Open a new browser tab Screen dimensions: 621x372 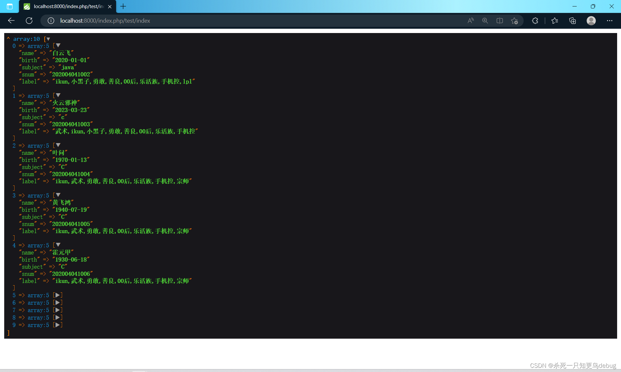123,6
